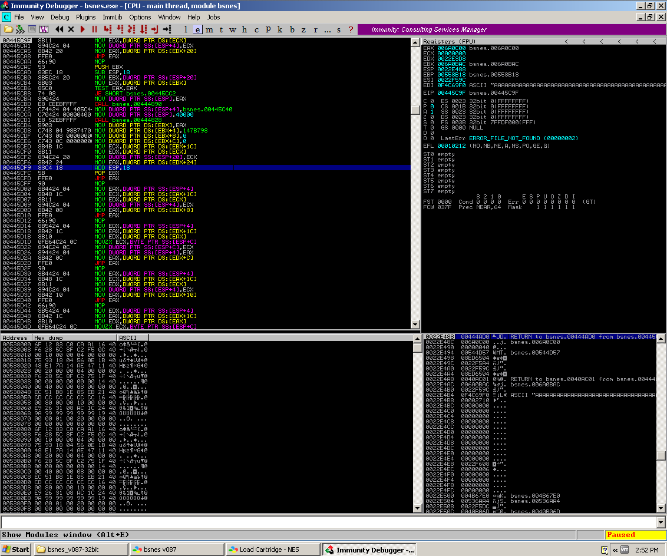
Task: Select the CALL bsnes.00444890 instruction line
Action: tap(206, 104)
